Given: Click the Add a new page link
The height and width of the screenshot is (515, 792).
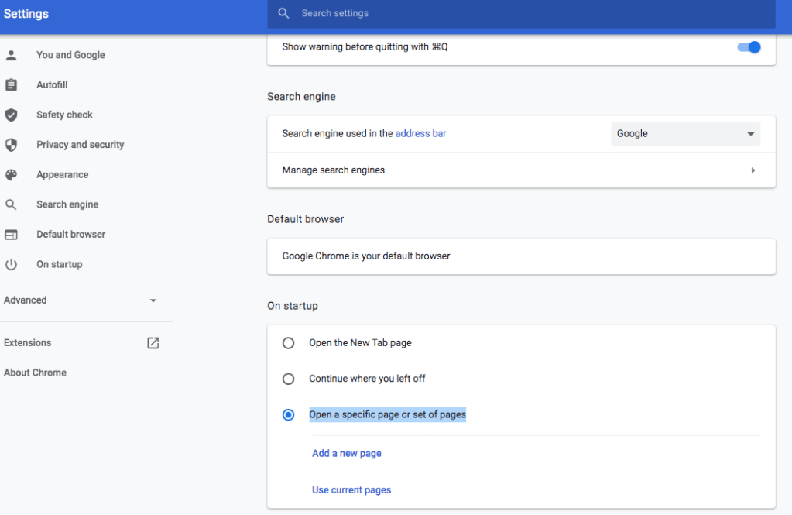Looking at the screenshot, I should tap(346, 453).
